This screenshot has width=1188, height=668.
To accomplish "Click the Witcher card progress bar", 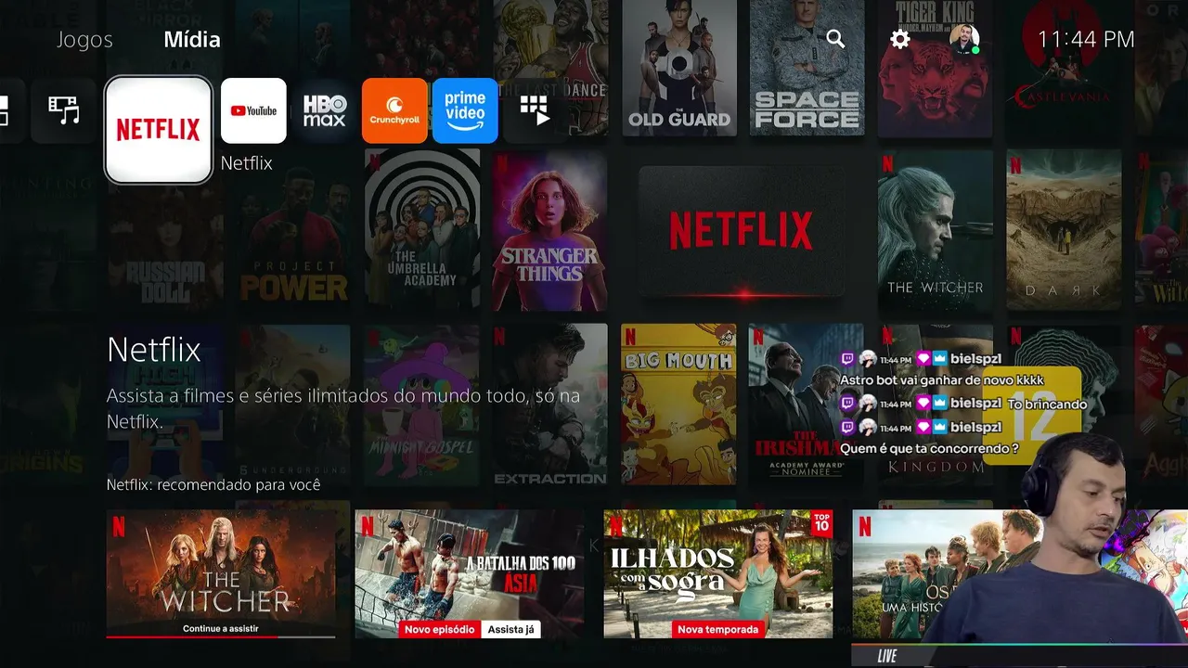I will click(221, 636).
